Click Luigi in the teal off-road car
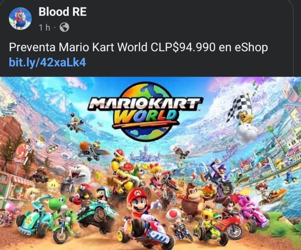This screenshot has height=250, width=301. click(103, 194)
